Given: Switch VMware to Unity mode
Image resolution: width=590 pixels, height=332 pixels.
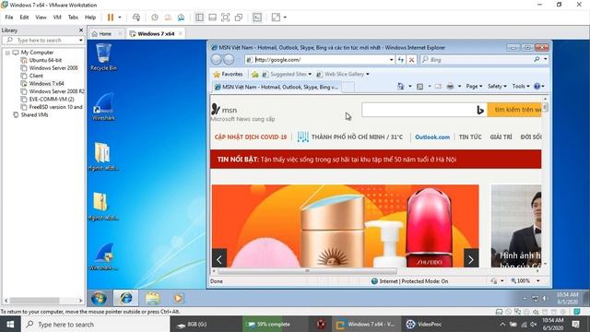Looking at the screenshot, I should point(238,18).
